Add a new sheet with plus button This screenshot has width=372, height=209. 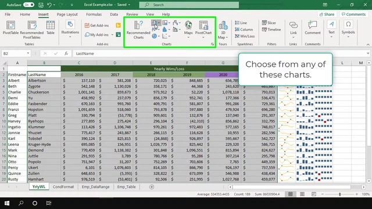[x=152, y=187]
